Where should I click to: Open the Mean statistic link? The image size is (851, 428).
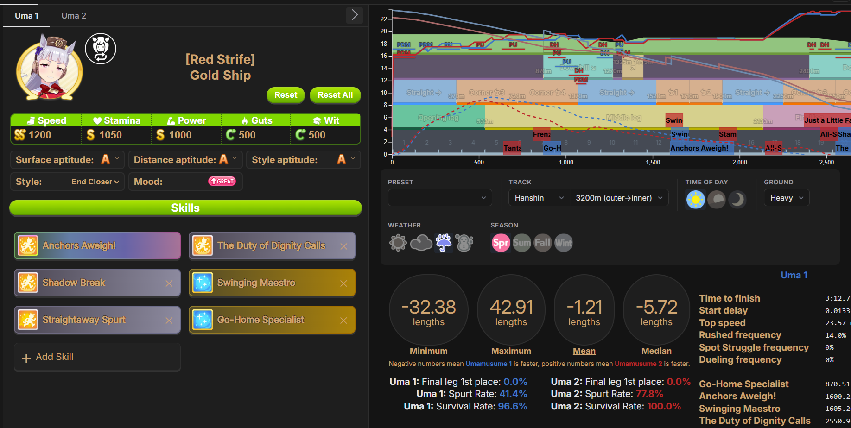[x=584, y=351]
